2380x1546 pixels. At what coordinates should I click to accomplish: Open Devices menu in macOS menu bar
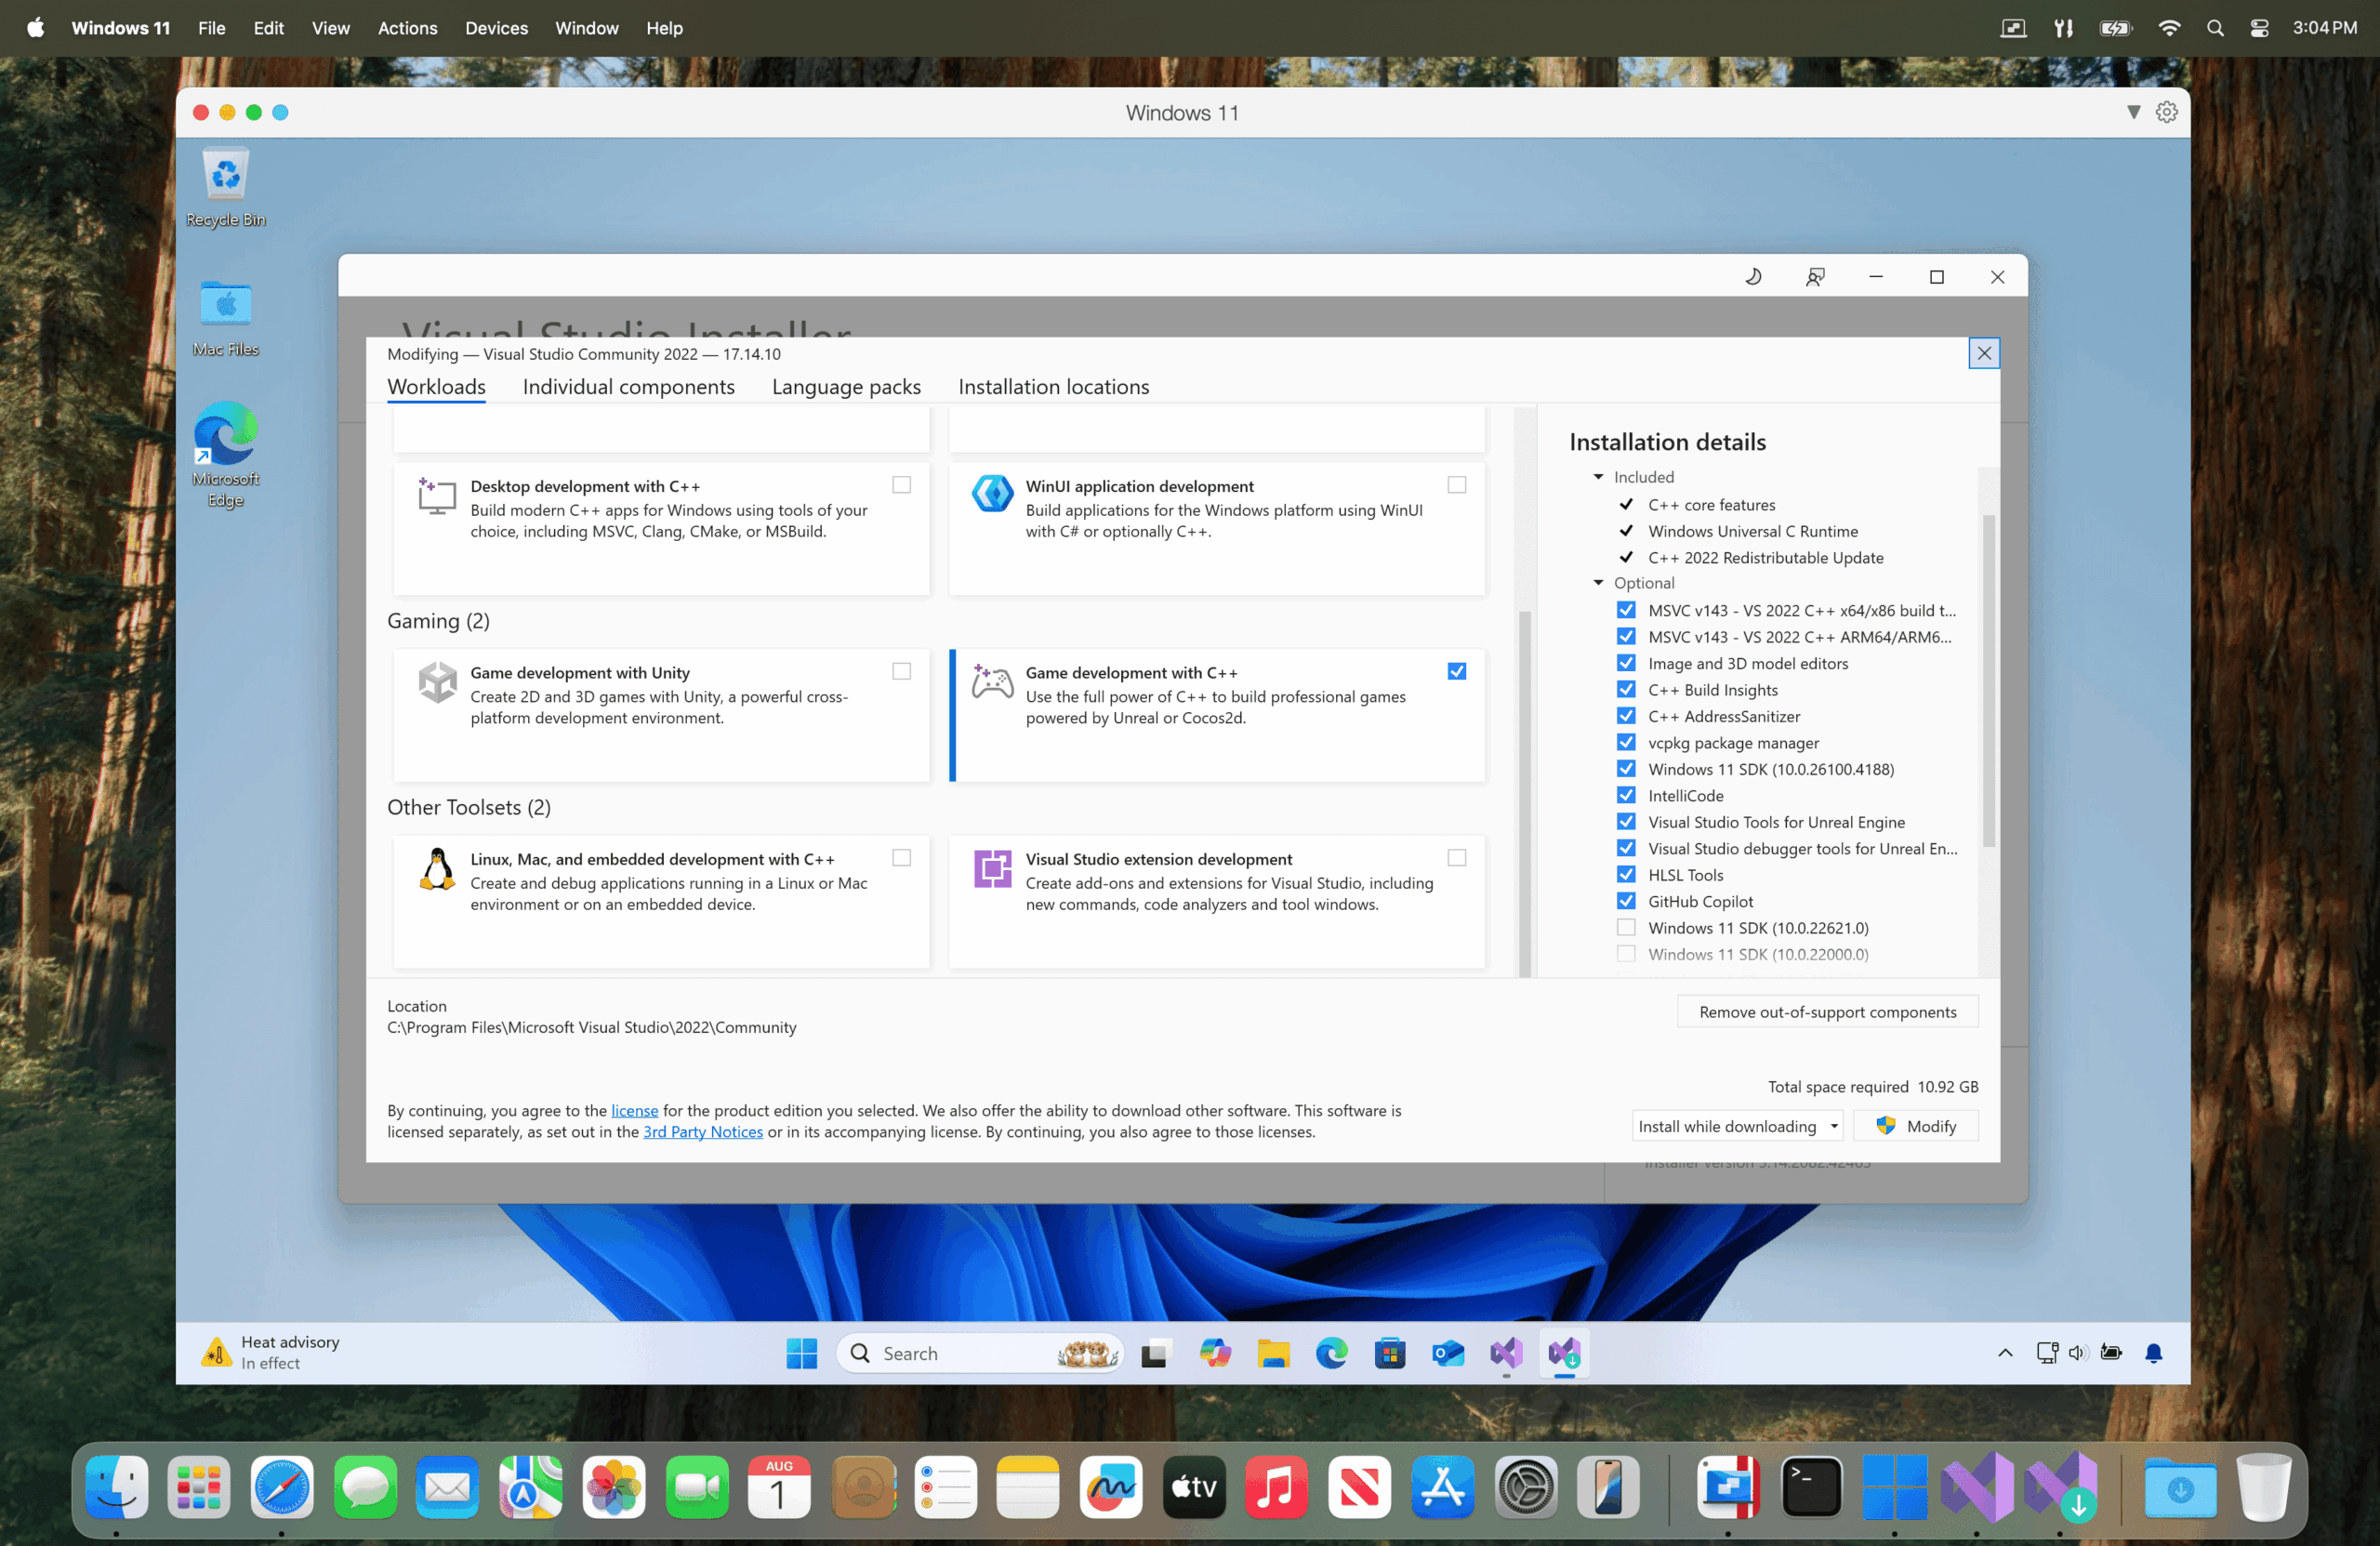tap(496, 28)
